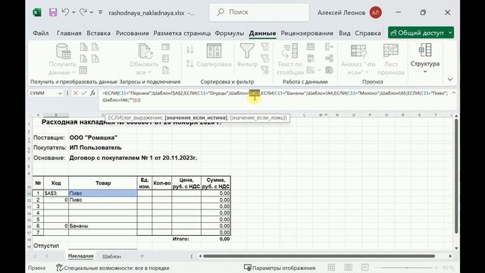Click the remove duplicates icon in Работа с данными
485x273 pixels.
[311, 58]
